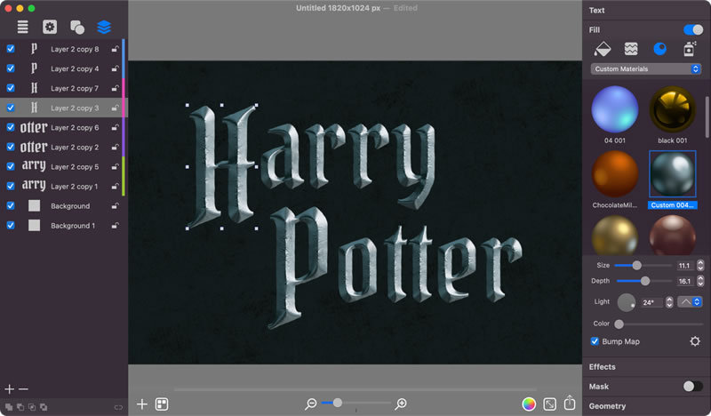Choose the dark red material sphere

pos(673,235)
